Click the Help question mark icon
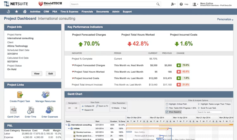Viewport: 237px width, 140px height. click(x=181, y=4)
